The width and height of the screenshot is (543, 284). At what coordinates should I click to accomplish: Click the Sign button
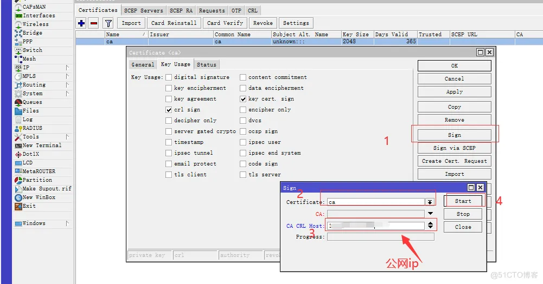click(x=454, y=135)
